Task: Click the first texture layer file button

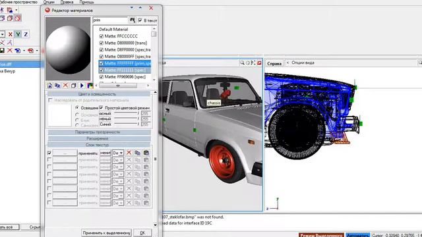Action: tap(65, 153)
